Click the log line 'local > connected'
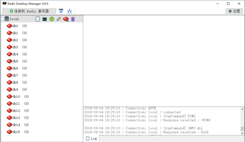 pyautogui.click(x=132, y=112)
